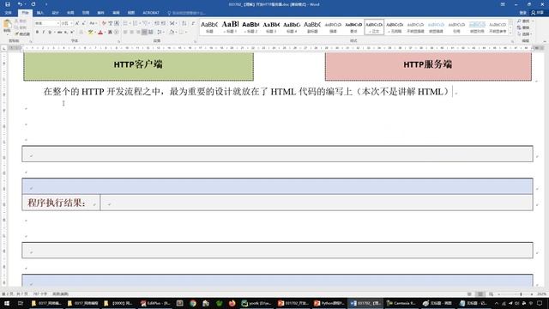Viewport: 549px width, 309px height.
Task: Open the Change Case dropdown
Action: click(x=93, y=23)
